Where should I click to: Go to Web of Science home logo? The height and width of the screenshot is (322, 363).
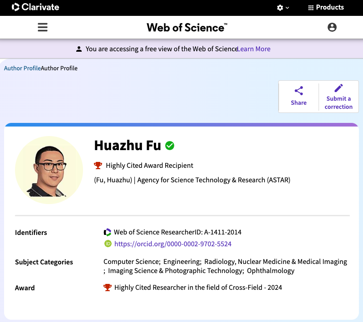pos(187,28)
